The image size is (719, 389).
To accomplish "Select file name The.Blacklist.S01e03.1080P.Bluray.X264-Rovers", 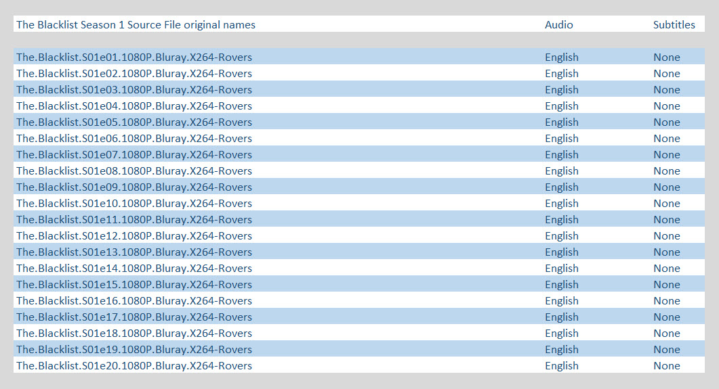I will pos(134,90).
